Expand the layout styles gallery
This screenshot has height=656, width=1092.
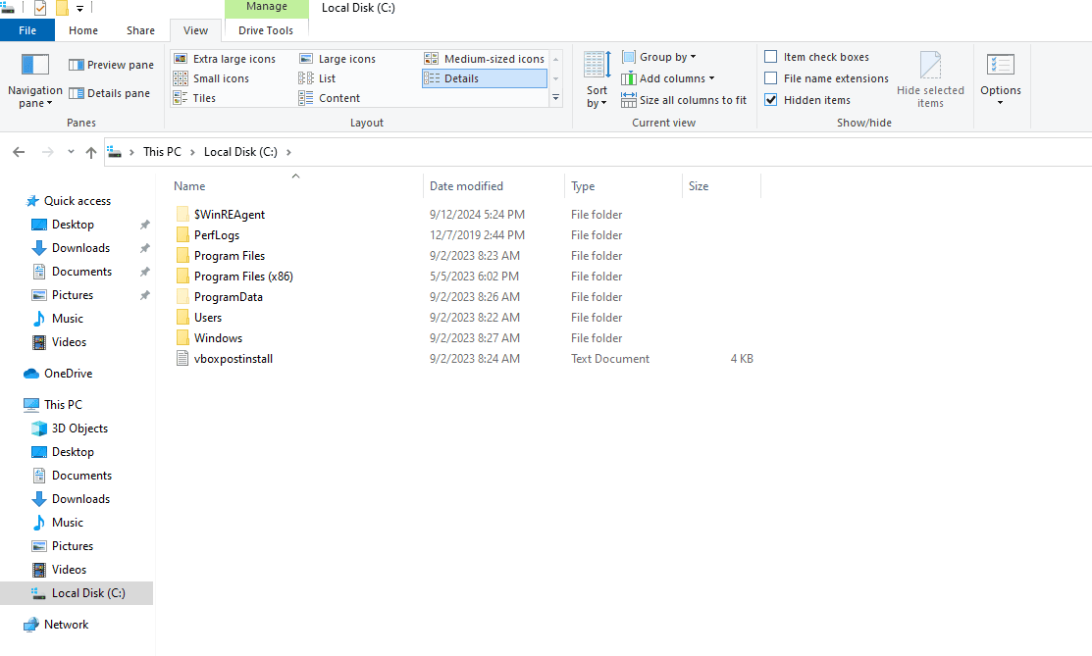[555, 97]
